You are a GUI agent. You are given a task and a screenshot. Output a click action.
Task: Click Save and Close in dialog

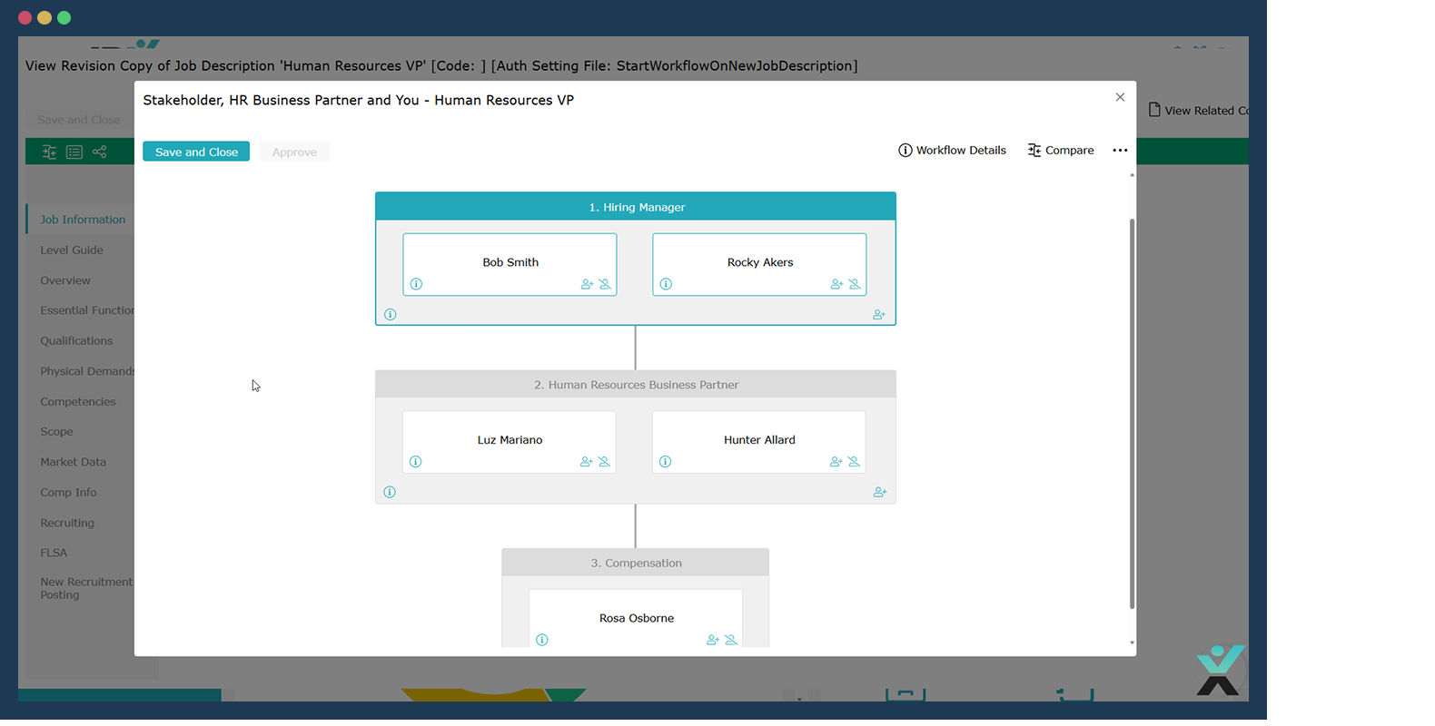(x=196, y=152)
